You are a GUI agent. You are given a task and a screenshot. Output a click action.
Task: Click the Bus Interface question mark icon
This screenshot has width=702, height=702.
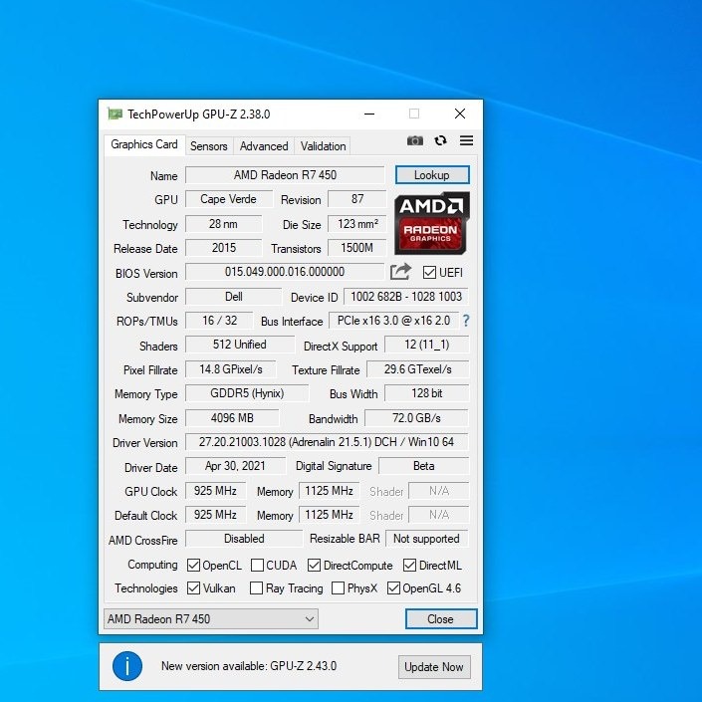(465, 321)
